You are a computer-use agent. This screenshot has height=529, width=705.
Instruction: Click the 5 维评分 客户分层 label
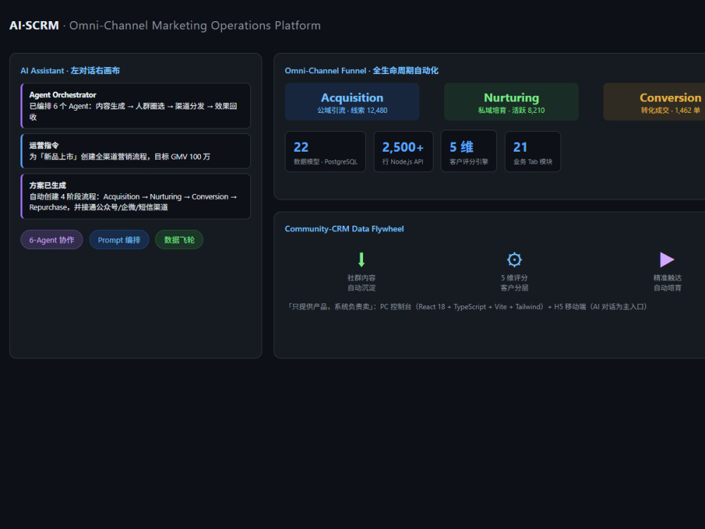pyautogui.click(x=514, y=283)
